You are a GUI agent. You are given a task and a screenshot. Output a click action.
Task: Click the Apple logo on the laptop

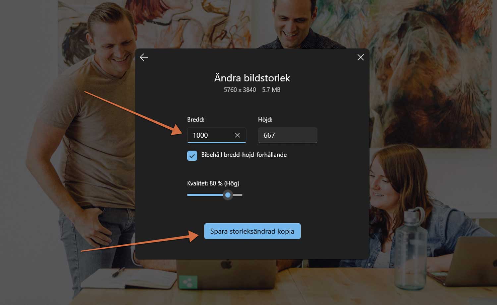pyautogui.click(x=226, y=265)
